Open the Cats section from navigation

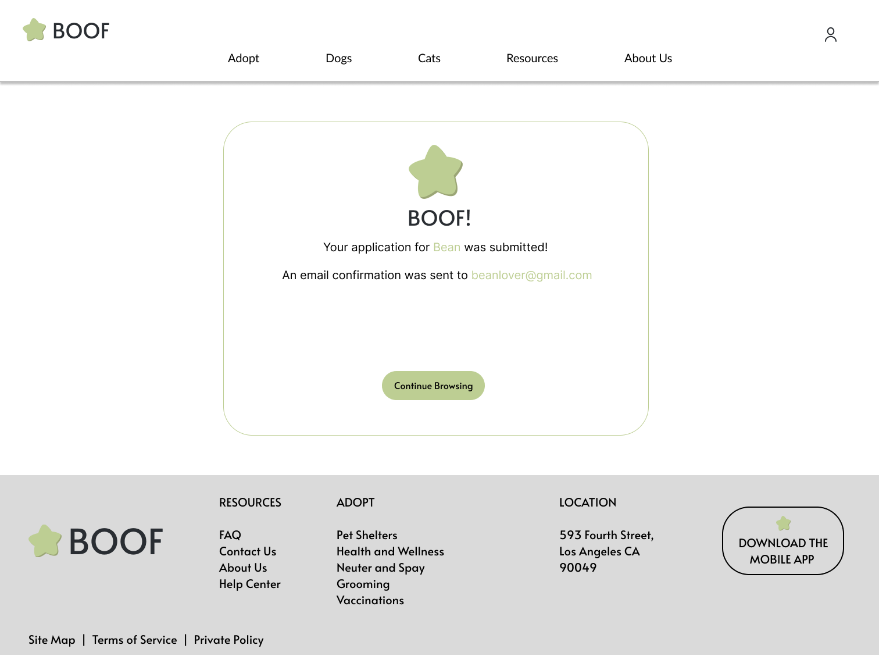[429, 58]
